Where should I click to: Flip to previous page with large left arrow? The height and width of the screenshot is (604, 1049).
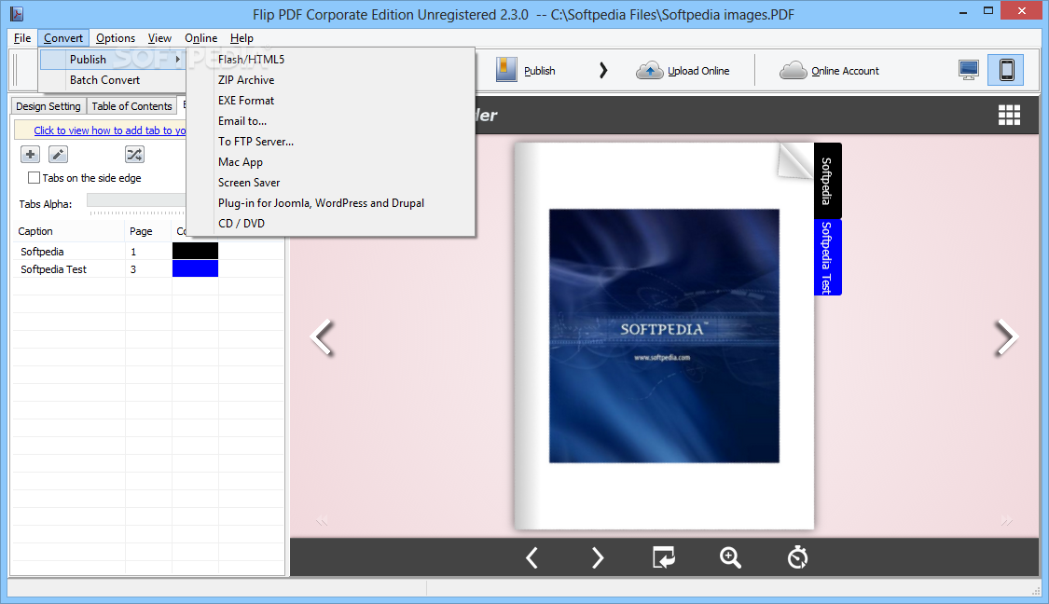coord(323,336)
